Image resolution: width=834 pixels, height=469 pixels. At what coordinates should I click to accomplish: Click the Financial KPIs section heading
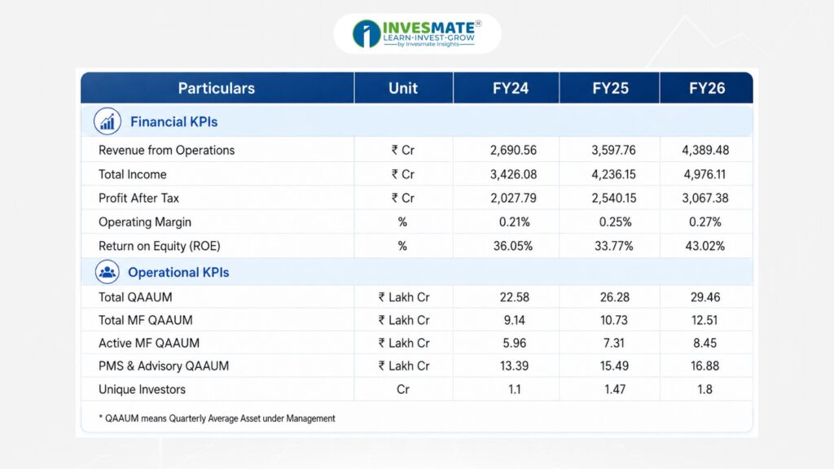click(174, 122)
